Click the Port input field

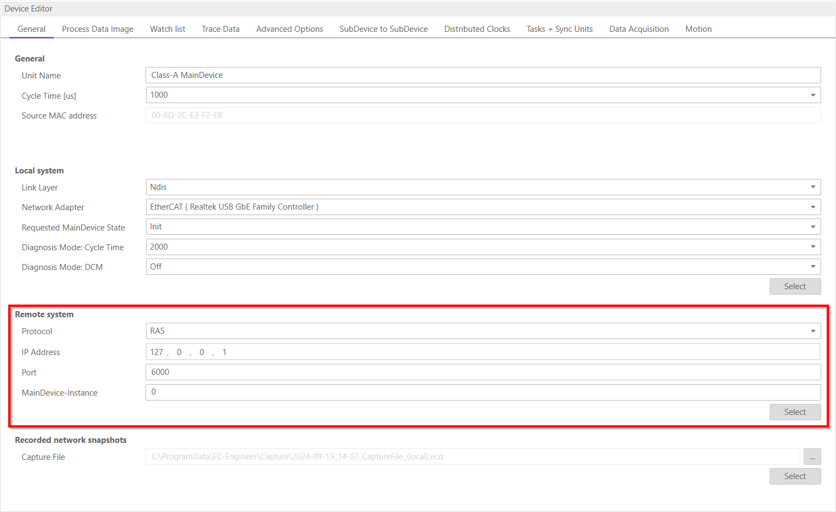pos(483,372)
